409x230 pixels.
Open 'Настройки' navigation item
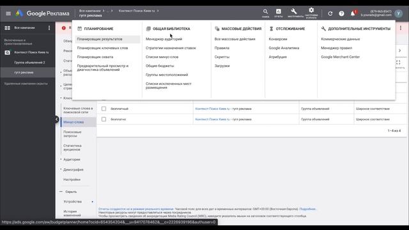coord(72,180)
